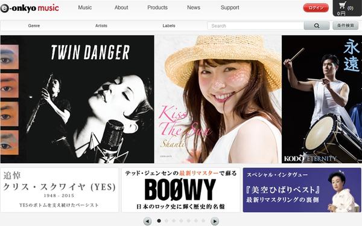Click the magnifier search button

coord(317,25)
